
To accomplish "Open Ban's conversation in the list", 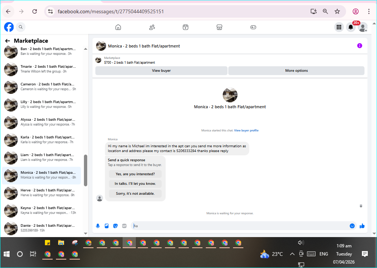I will coord(41,52).
